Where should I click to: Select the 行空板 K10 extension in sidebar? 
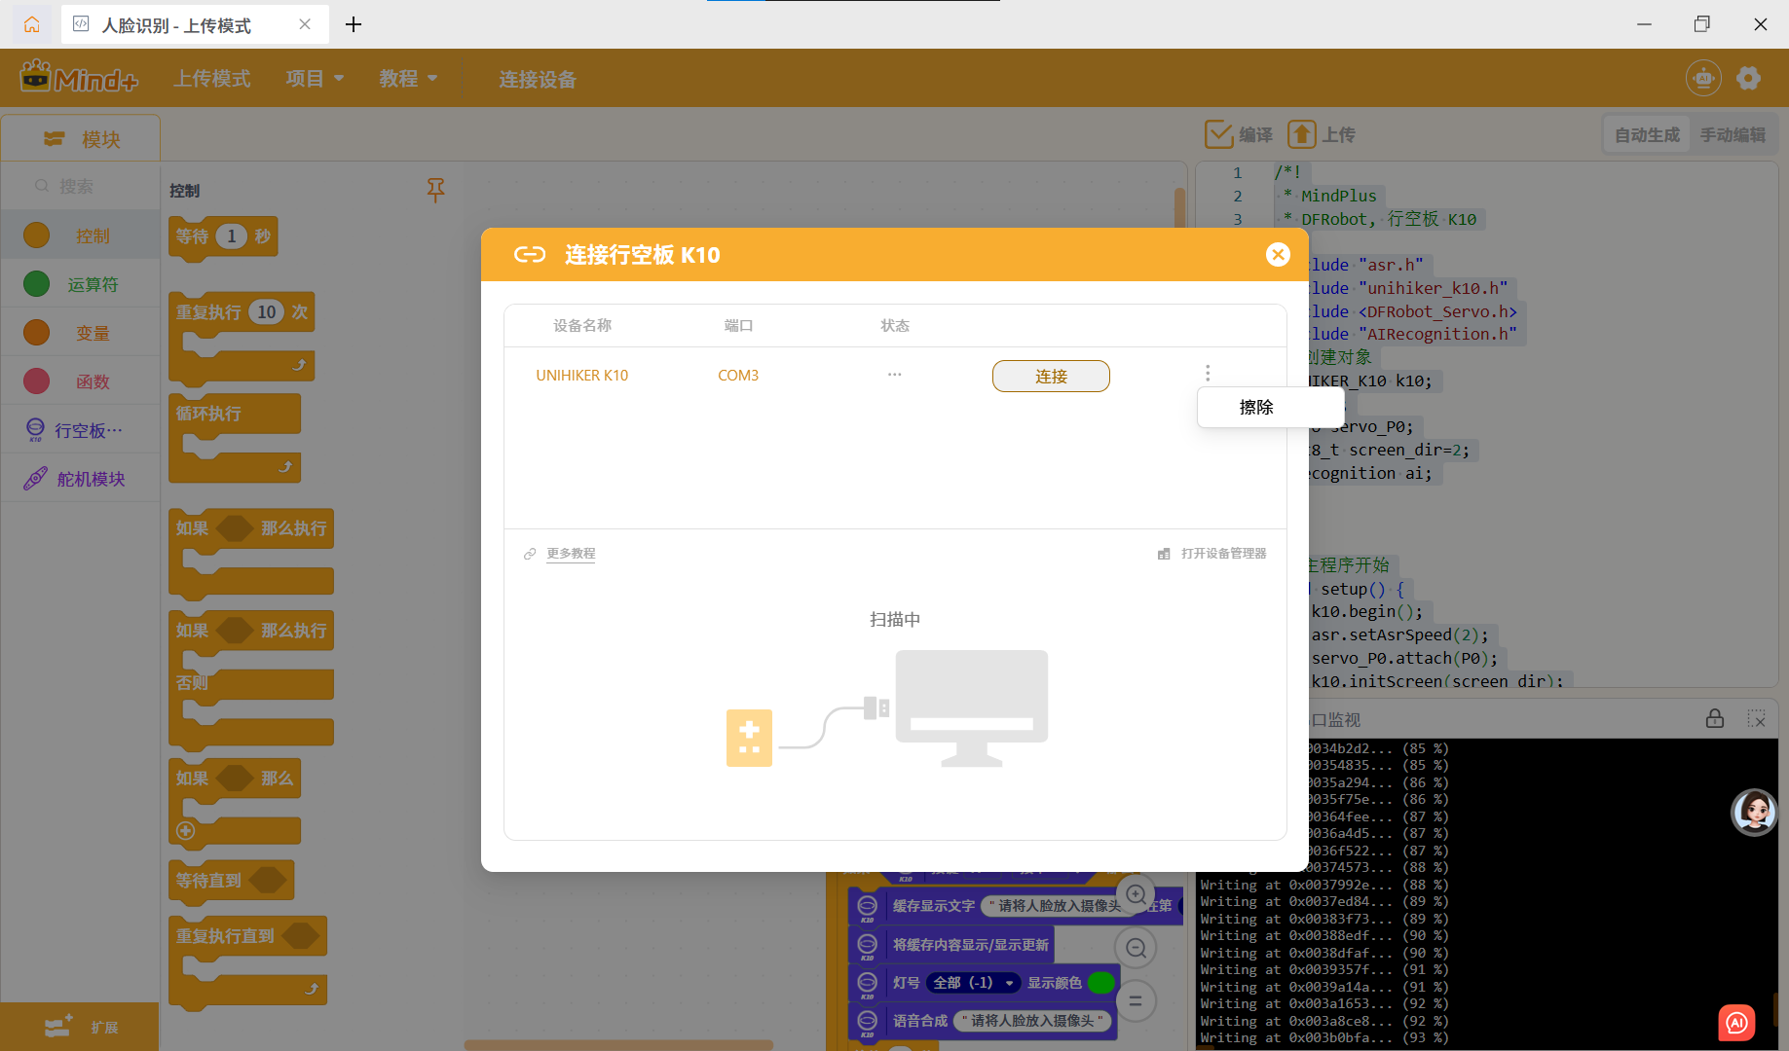80,429
